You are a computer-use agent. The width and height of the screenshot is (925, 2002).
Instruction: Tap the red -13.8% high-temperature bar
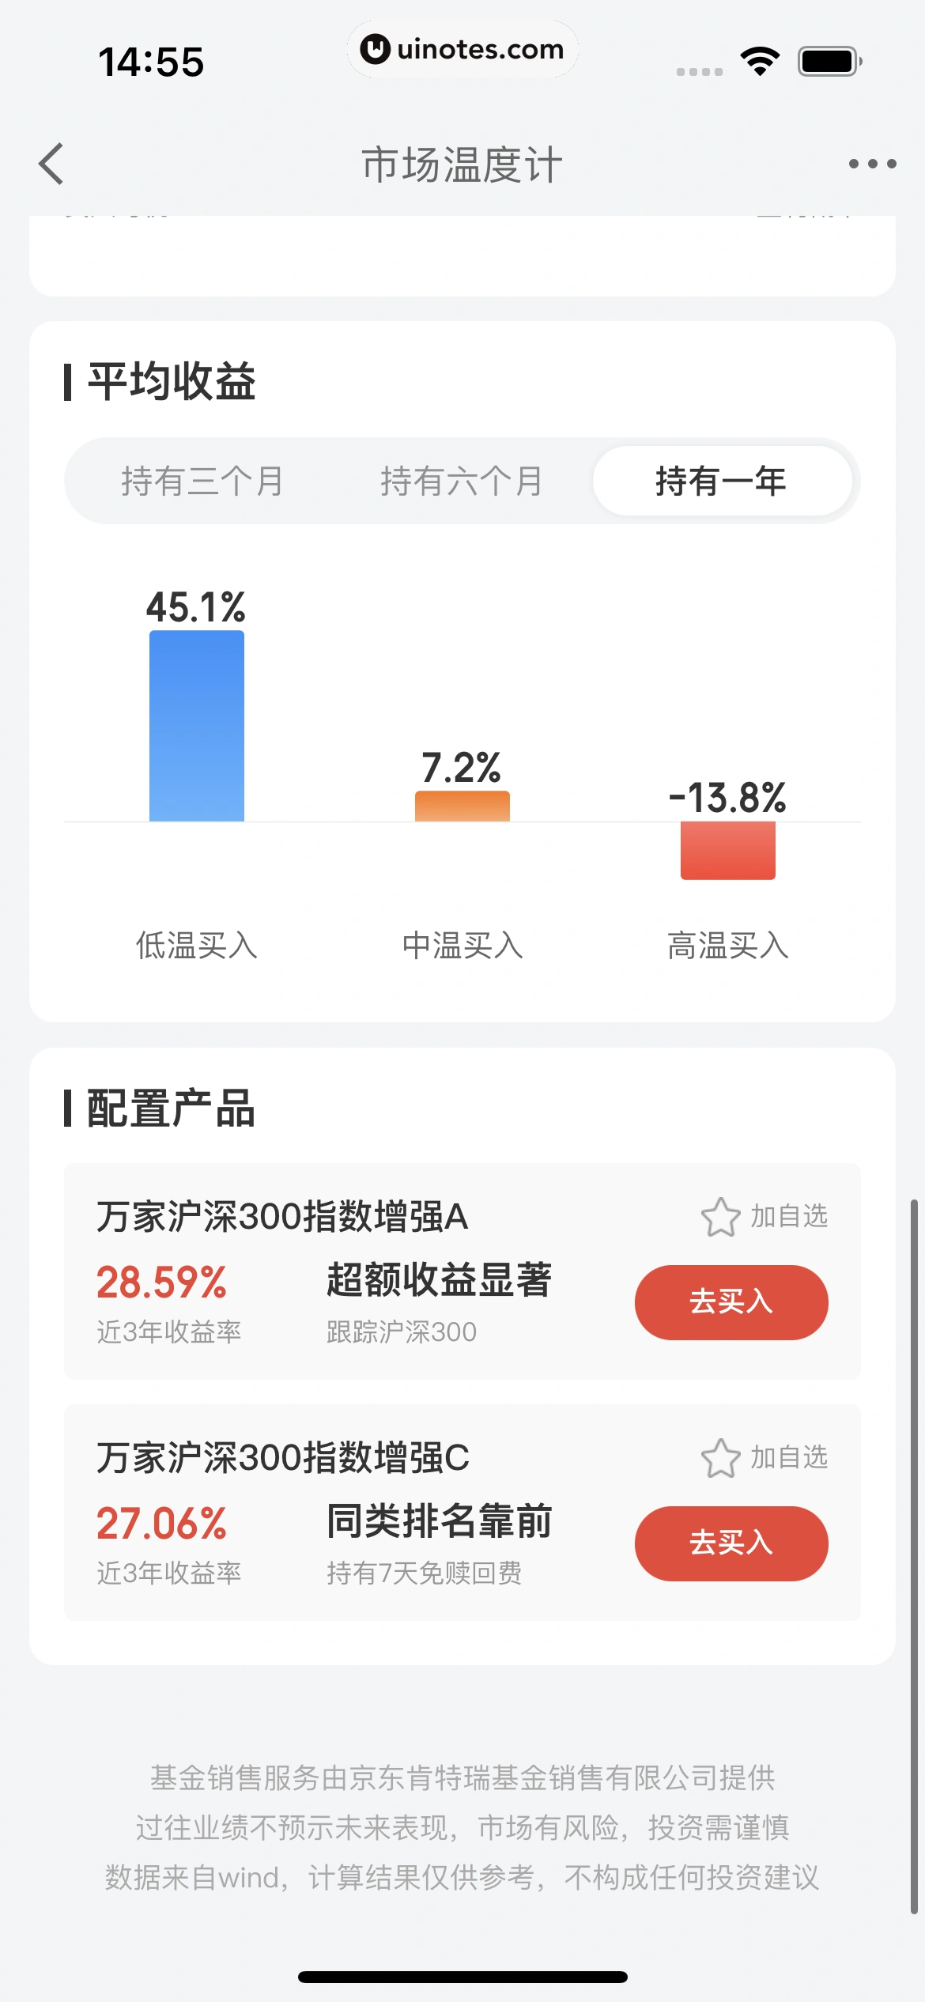[728, 851]
